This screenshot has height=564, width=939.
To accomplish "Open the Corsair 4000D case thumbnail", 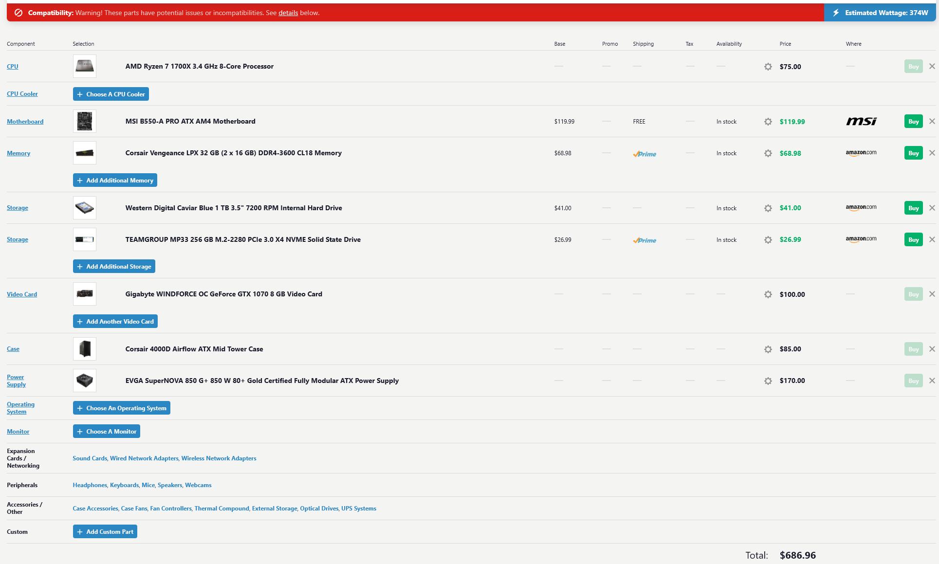I will point(85,349).
